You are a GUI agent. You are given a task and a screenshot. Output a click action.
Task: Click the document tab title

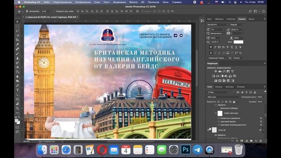pos(51,17)
